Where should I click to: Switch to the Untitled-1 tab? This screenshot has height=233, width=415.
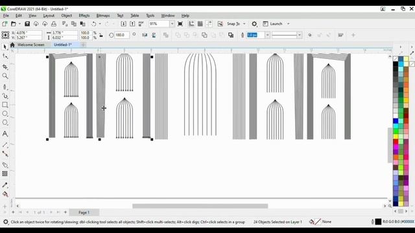(x=63, y=45)
